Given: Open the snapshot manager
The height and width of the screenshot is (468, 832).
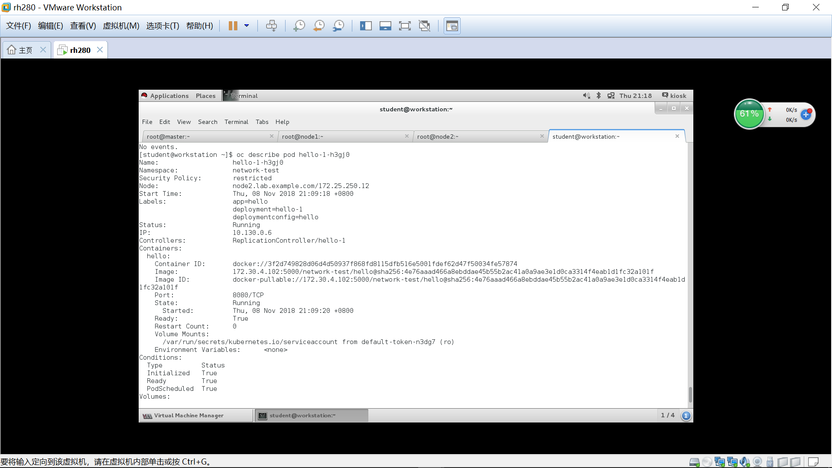Looking at the screenshot, I should coord(338,26).
